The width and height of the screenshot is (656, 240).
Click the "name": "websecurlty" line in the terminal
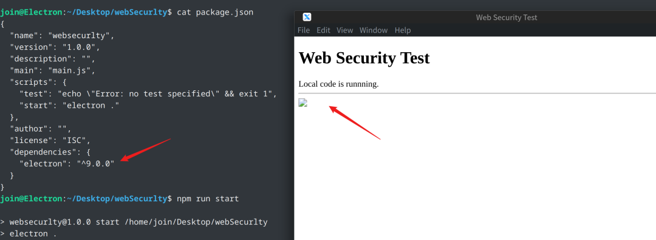coord(62,36)
